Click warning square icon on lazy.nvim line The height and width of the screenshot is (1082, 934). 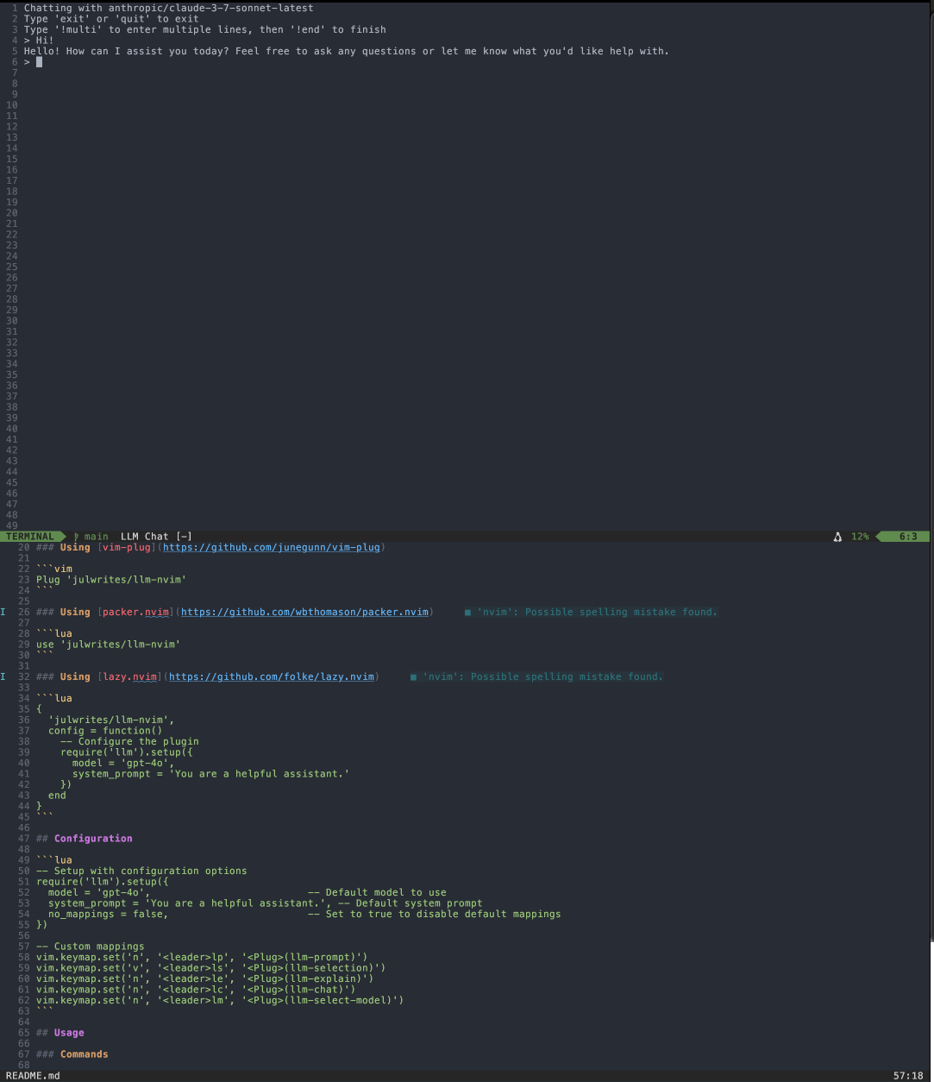[412, 676]
